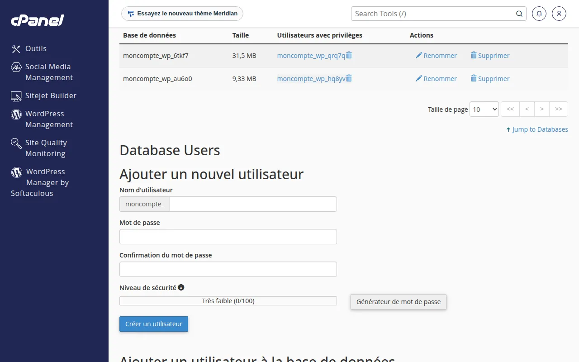
Task: Go to first page with << button
Action: pyautogui.click(x=510, y=109)
